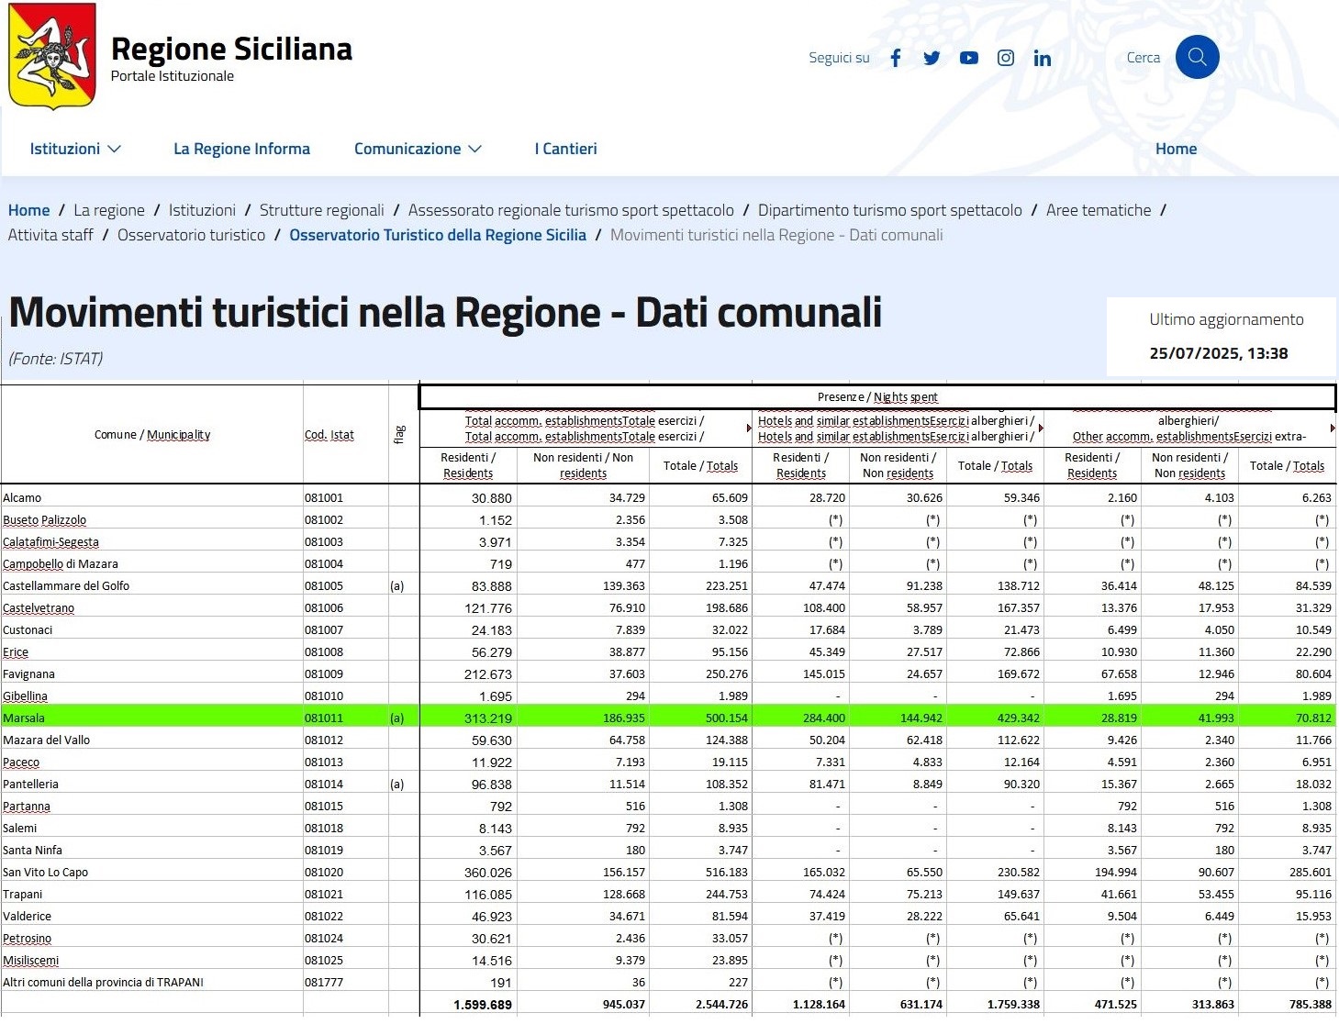Open the Instagram social icon
The image size is (1339, 1024).
click(x=1006, y=58)
